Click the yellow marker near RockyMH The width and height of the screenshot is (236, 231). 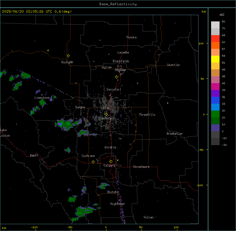coord(68,56)
